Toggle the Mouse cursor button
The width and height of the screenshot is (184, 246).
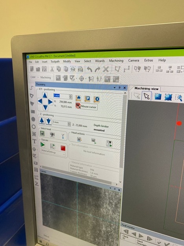(x=86, y=106)
